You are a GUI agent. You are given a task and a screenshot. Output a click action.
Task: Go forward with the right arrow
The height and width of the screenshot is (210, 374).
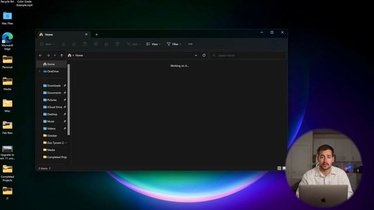(48, 55)
